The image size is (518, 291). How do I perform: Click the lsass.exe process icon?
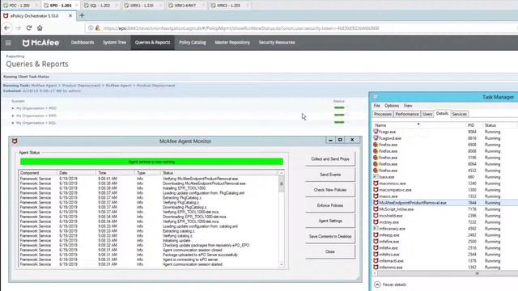point(376,177)
